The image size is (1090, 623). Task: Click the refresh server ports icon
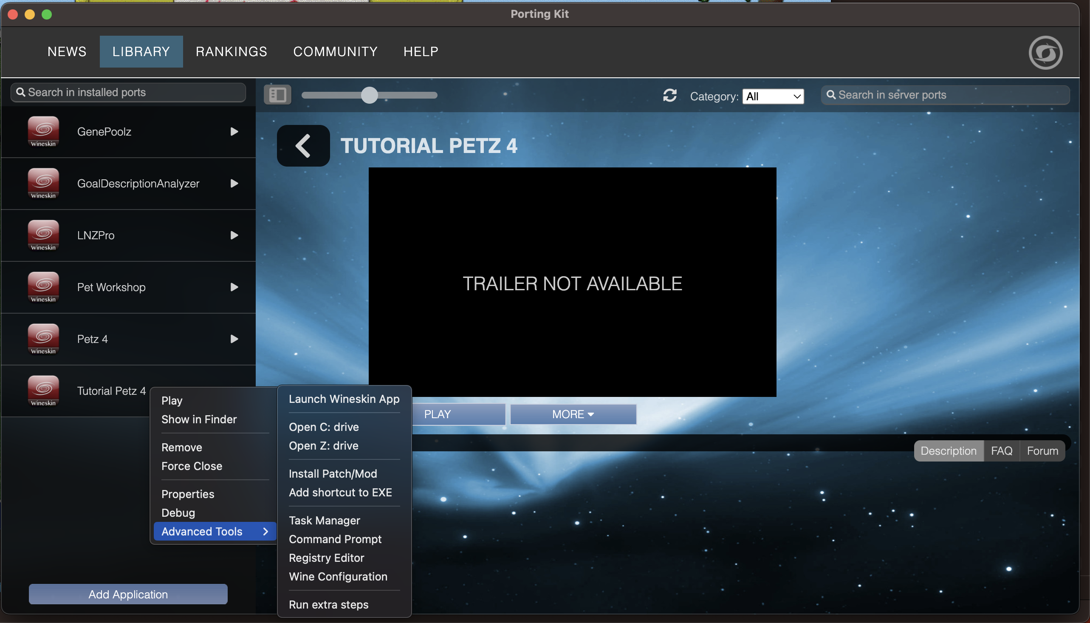coord(669,96)
